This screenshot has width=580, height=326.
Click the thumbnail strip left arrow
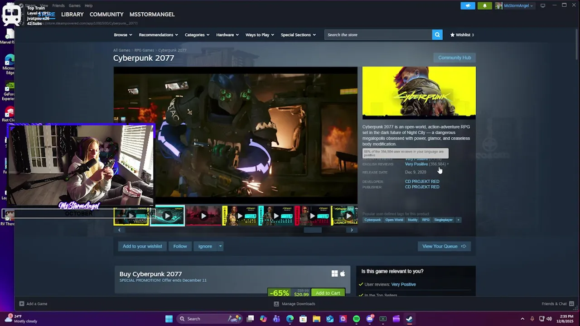pos(119,230)
